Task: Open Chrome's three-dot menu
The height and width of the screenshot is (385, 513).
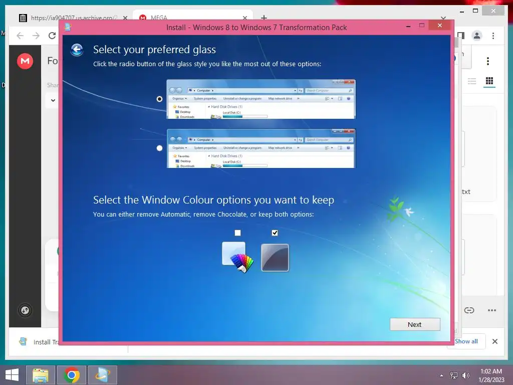Action: 493,36
